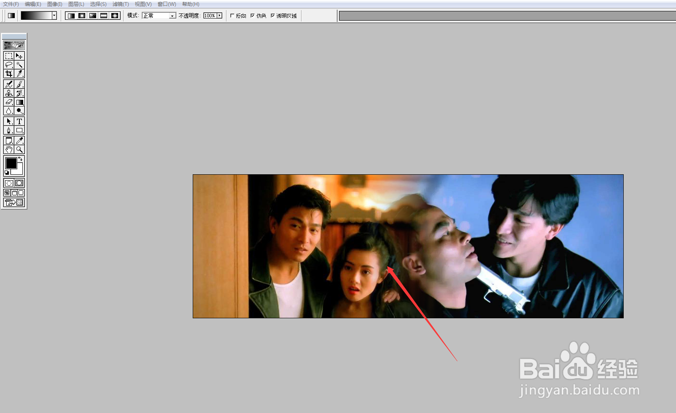Open the 视图(V) menu
Image resolution: width=676 pixels, height=413 pixels.
143,4
